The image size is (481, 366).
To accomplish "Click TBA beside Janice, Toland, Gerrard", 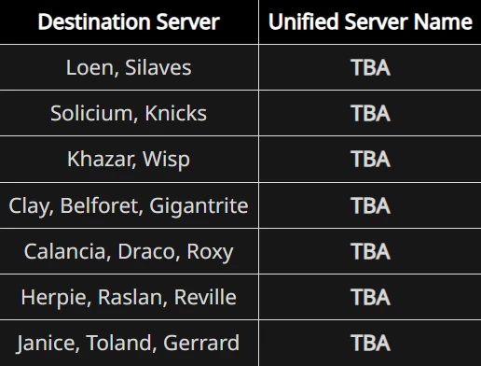I will point(370,343).
